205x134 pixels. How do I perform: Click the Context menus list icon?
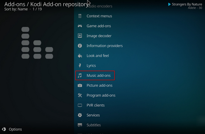80,16
